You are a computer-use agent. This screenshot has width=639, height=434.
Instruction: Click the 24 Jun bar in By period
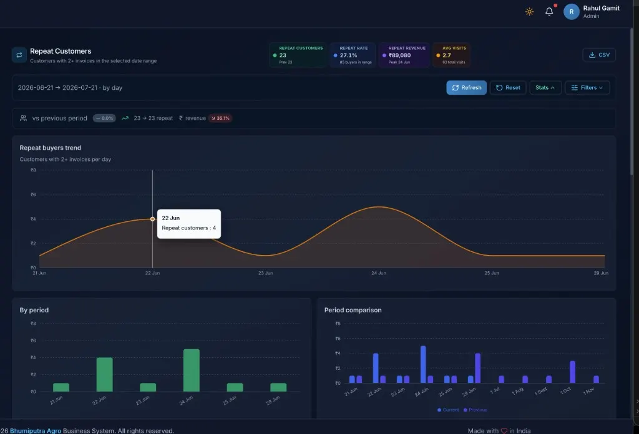(192, 370)
